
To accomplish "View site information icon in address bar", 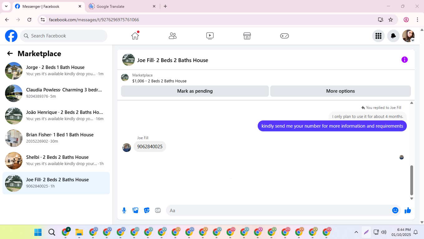I will click(43, 20).
